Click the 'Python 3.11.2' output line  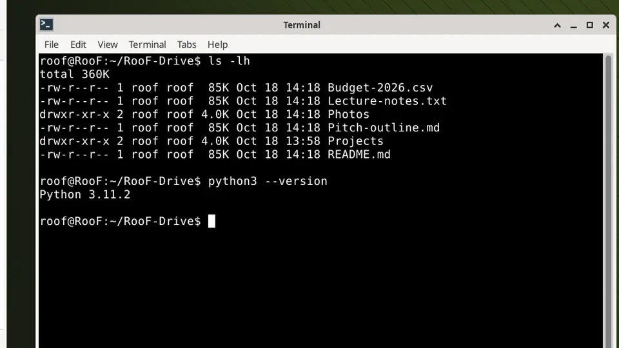[x=85, y=195]
